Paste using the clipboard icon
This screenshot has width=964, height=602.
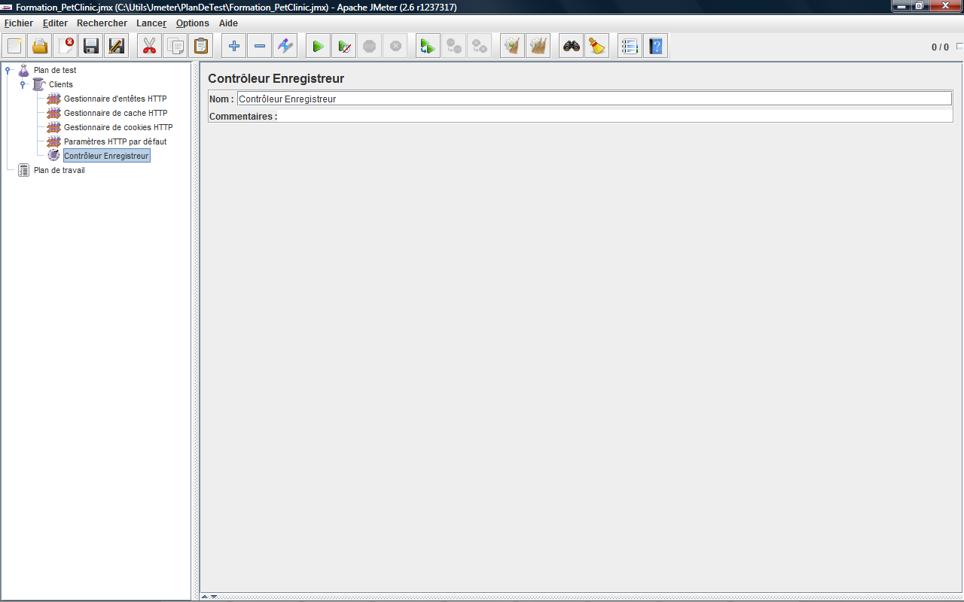[201, 47]
